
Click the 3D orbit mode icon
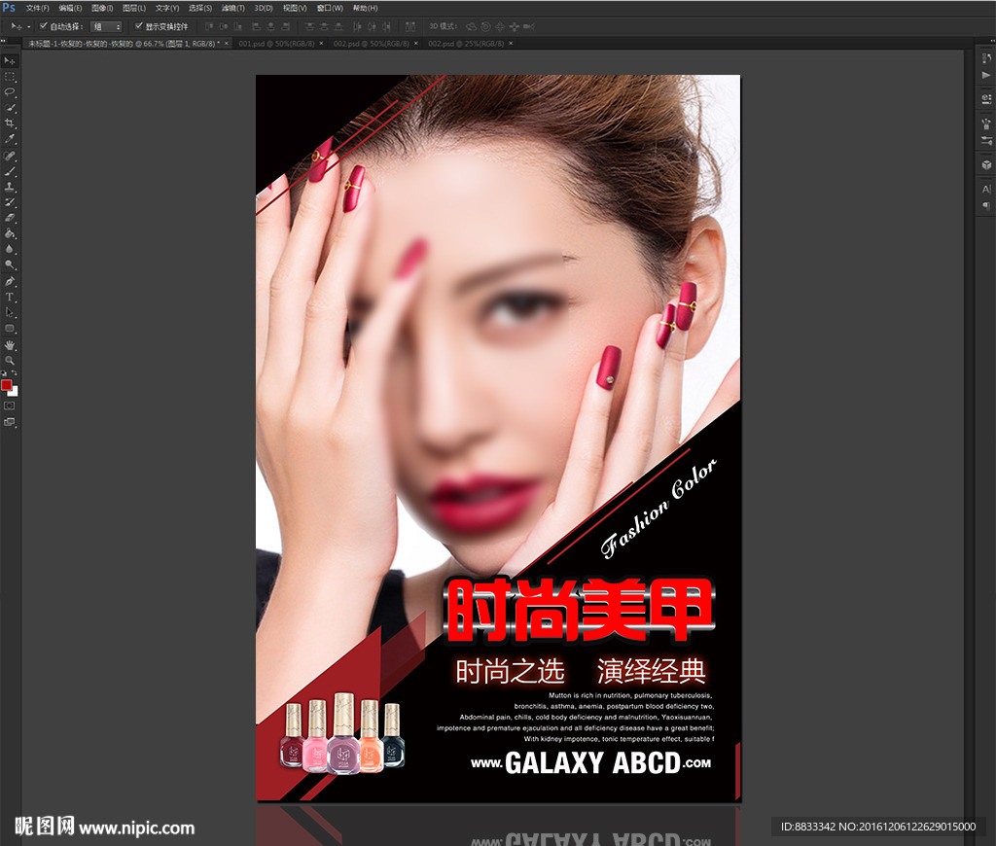coord(472,26)
